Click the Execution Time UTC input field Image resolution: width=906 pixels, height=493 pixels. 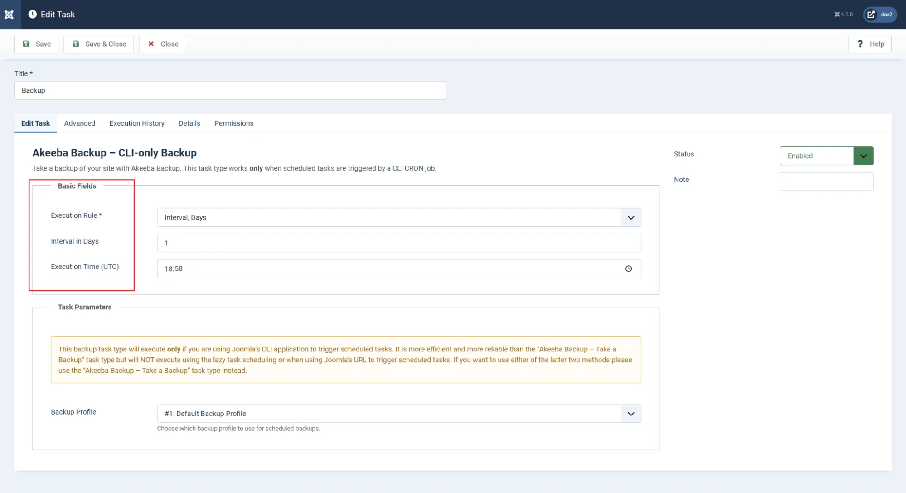point(398,268)
